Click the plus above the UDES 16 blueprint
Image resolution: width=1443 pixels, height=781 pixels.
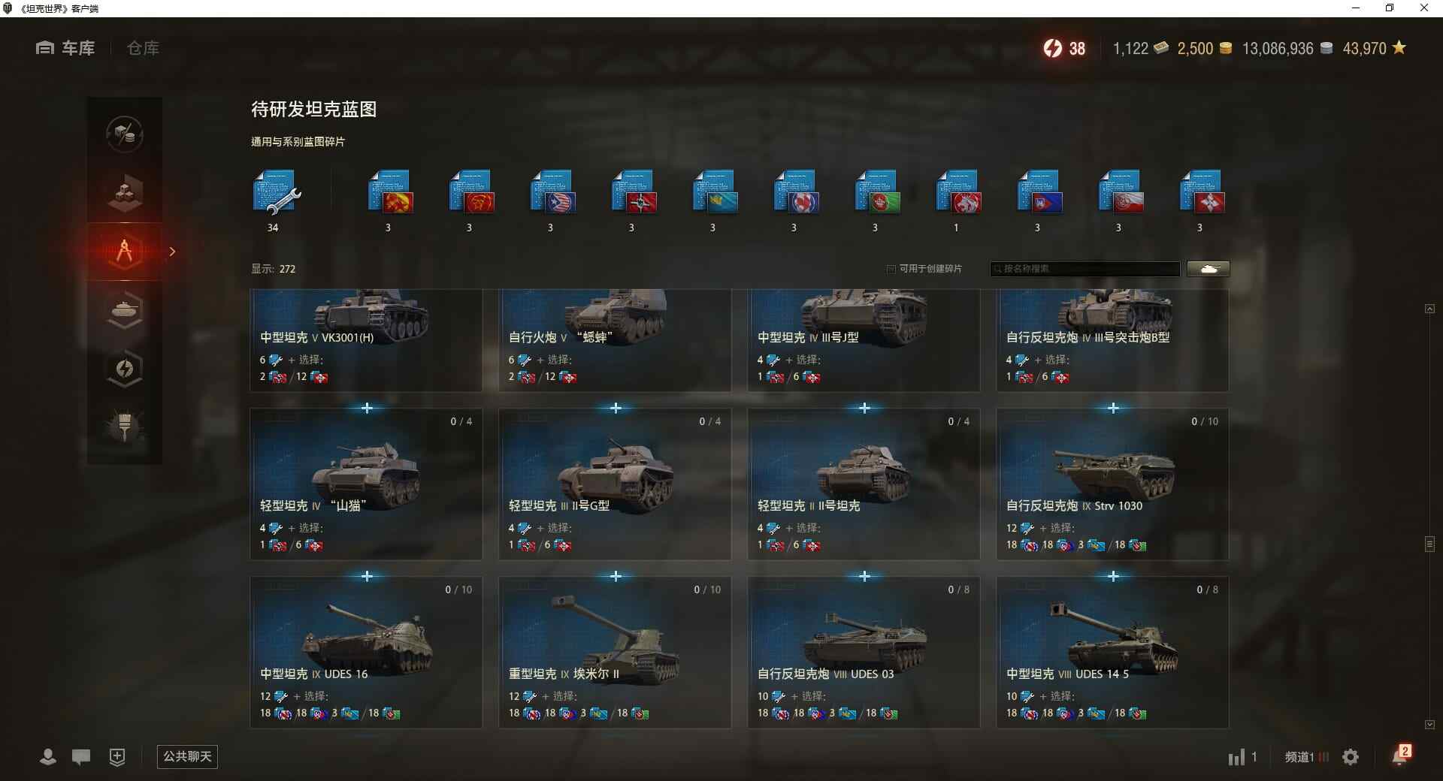click(367, 576)
